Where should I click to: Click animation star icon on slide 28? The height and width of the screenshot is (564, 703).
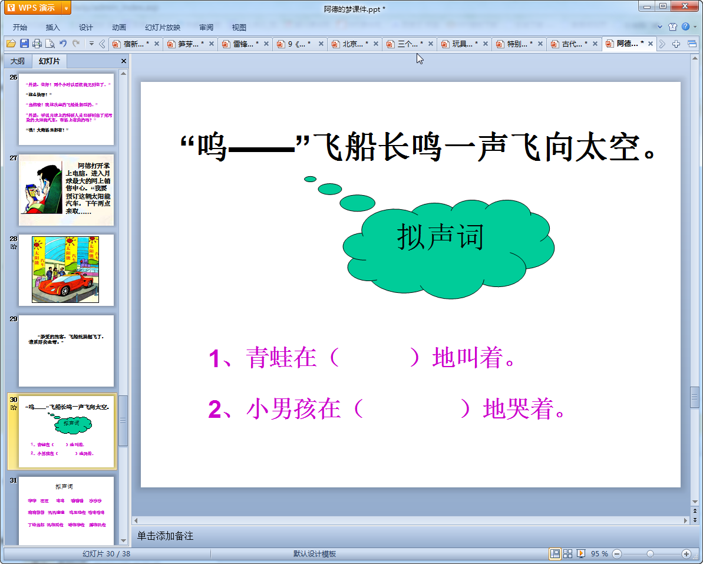(14, 246)
